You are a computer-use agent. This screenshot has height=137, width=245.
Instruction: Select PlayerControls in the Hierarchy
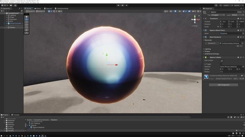15,23
